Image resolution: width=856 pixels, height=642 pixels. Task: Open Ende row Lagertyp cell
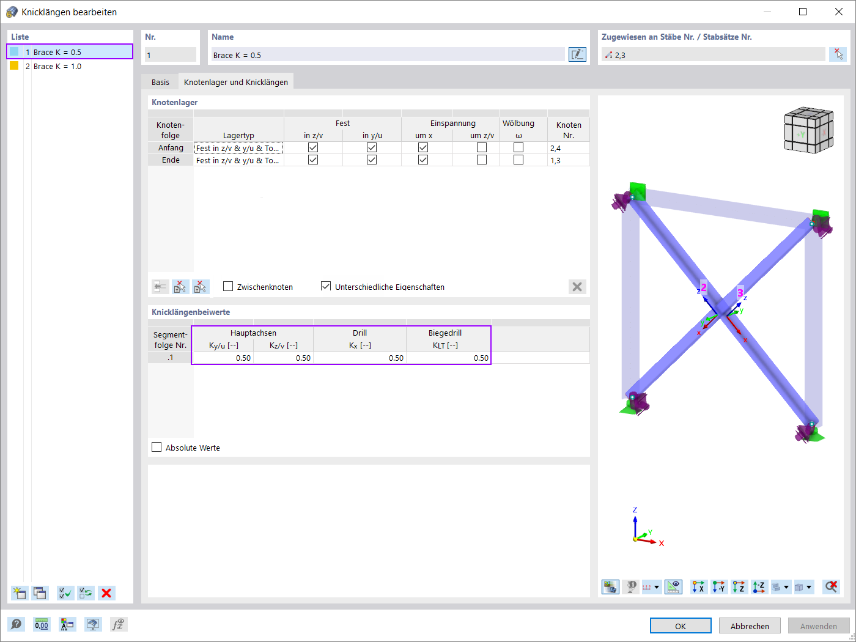(x=238, y=160)
